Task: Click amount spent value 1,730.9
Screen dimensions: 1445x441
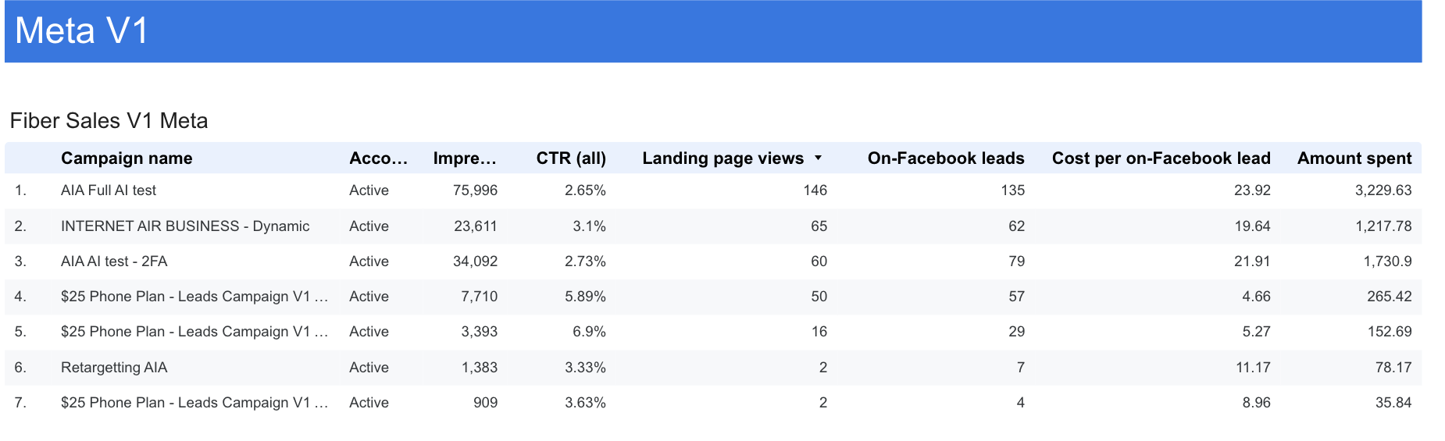Action: [x=1388, y=261]
